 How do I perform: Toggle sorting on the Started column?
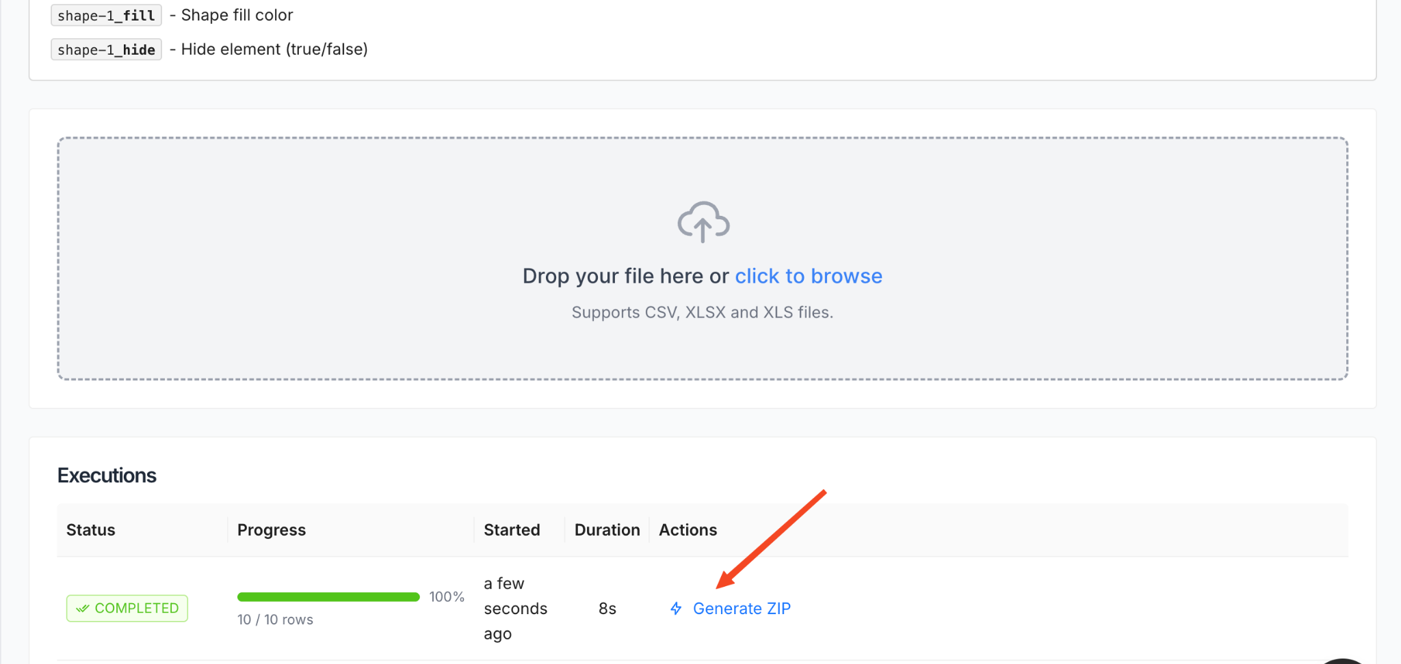coord(512,529)
